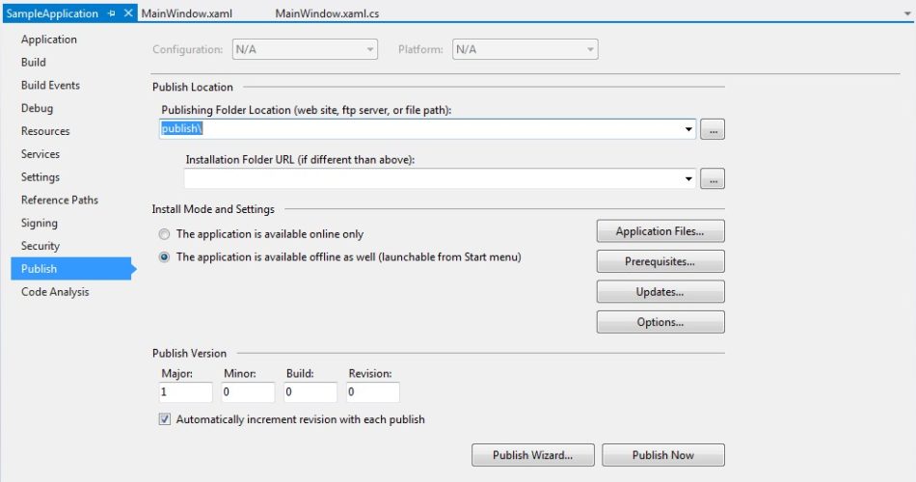Click the Application Files button

tap(660, 231)
